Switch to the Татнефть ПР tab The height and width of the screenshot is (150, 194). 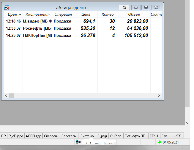tap(135, 136)
